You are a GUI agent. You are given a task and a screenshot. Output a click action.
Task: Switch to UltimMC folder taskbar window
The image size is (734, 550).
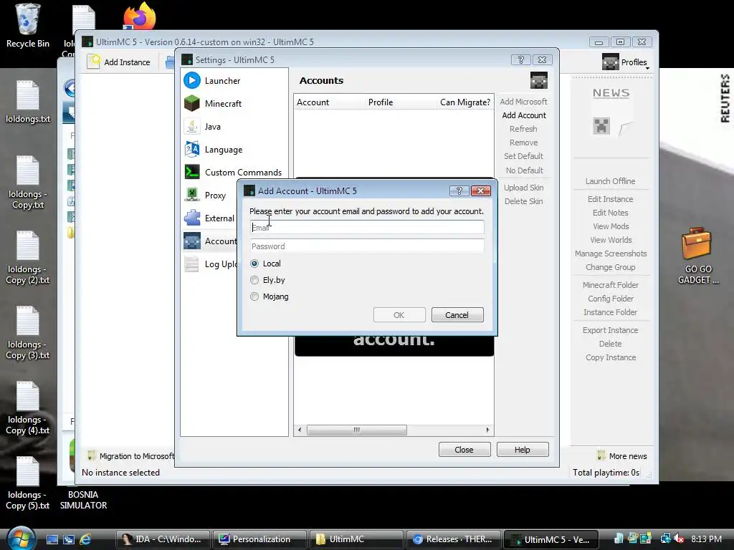click(356, 539)
